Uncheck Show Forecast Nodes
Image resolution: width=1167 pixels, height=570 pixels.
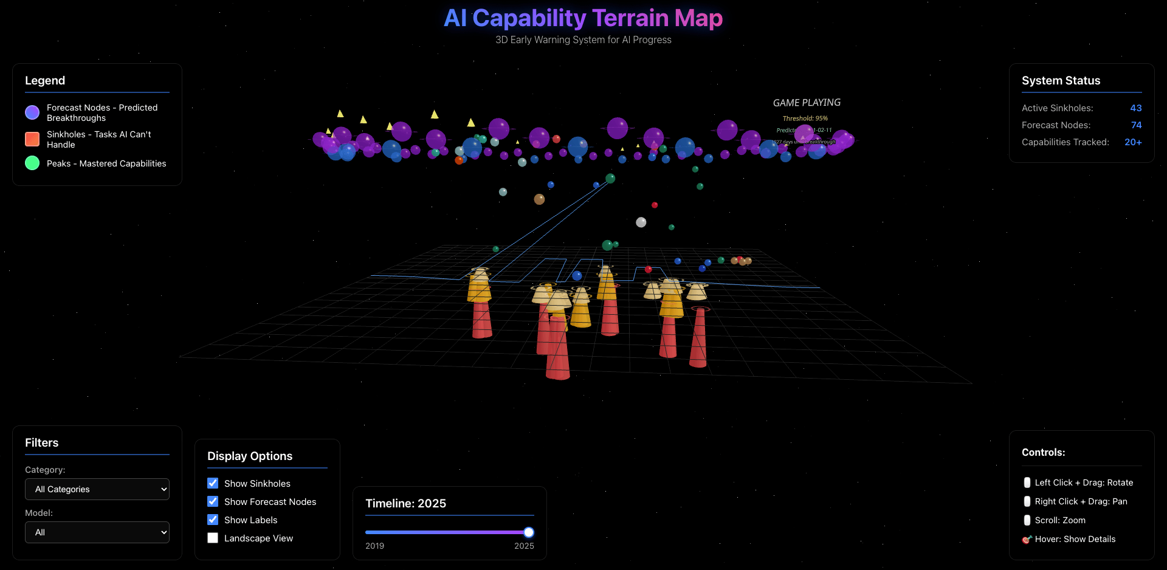[x=213, y=501]
